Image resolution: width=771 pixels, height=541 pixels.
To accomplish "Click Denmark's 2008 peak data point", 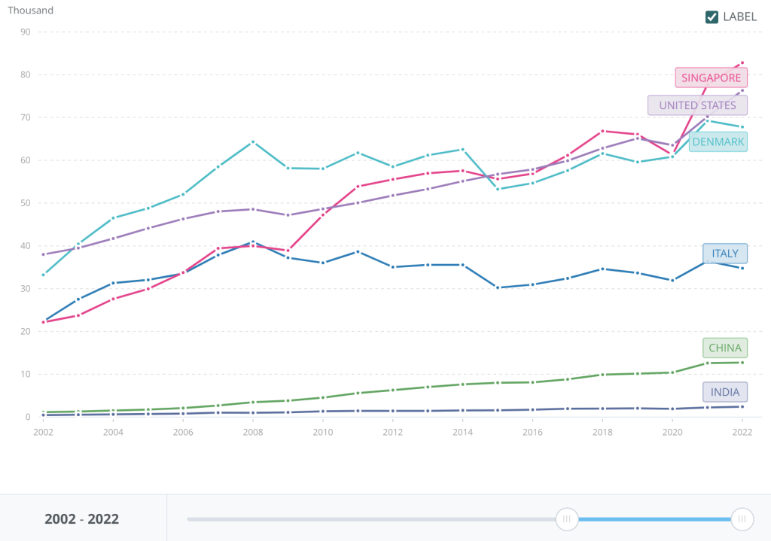I will pyautogui.click(x=253, y=141).
